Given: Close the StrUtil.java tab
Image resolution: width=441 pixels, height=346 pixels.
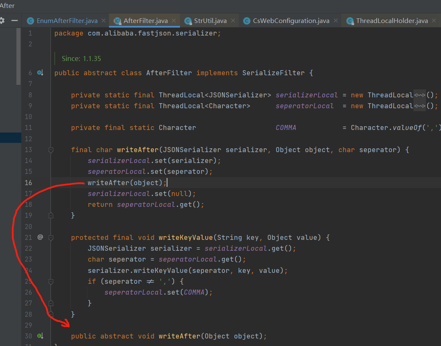Looking at the screenshot, I should click(x=233, y=20).
